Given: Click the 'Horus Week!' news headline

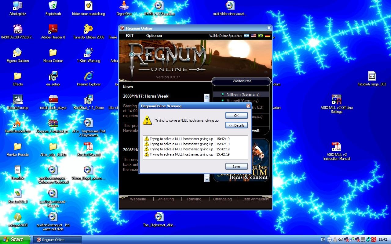Looking at the screenshot, I should 146,96.
